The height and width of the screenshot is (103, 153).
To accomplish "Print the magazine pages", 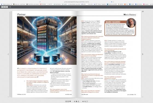I will click(76, 101).
